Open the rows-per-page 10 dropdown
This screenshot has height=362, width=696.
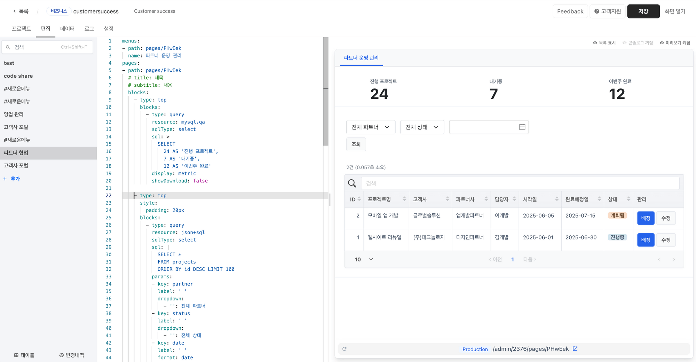tap(364, 259)
